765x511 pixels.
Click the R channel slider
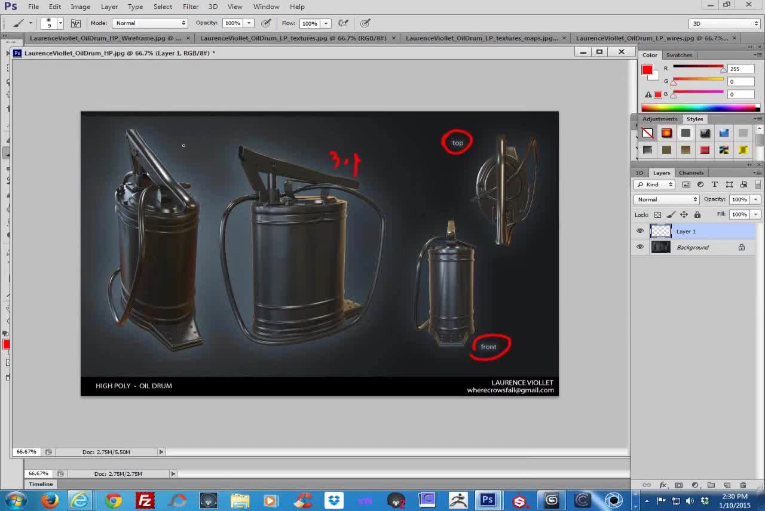(x=698, y=67)
